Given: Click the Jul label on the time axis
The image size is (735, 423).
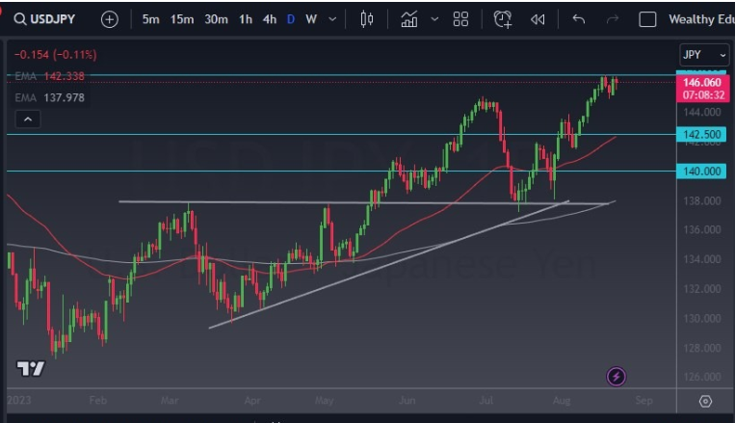Looking at the screenshot, I should click(486, 401).
